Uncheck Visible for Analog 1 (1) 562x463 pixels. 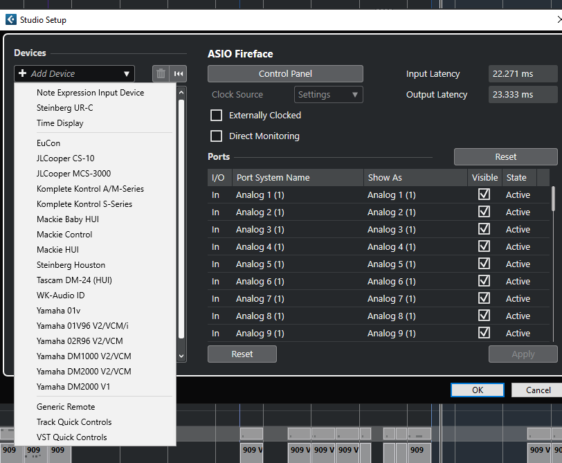(x=484, y=194)
